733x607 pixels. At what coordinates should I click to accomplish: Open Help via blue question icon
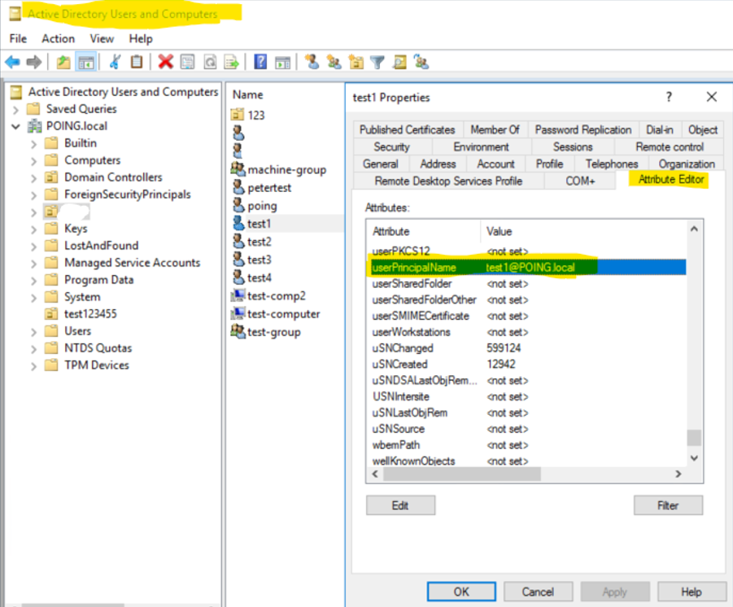(260, 62)
